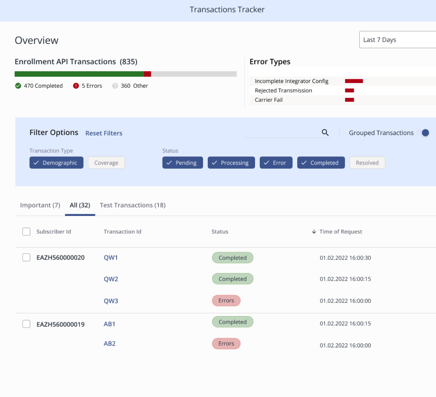Switch to the Important (7) tab
Viewport: 436px width, 397px height.
[x=40, y=205]
